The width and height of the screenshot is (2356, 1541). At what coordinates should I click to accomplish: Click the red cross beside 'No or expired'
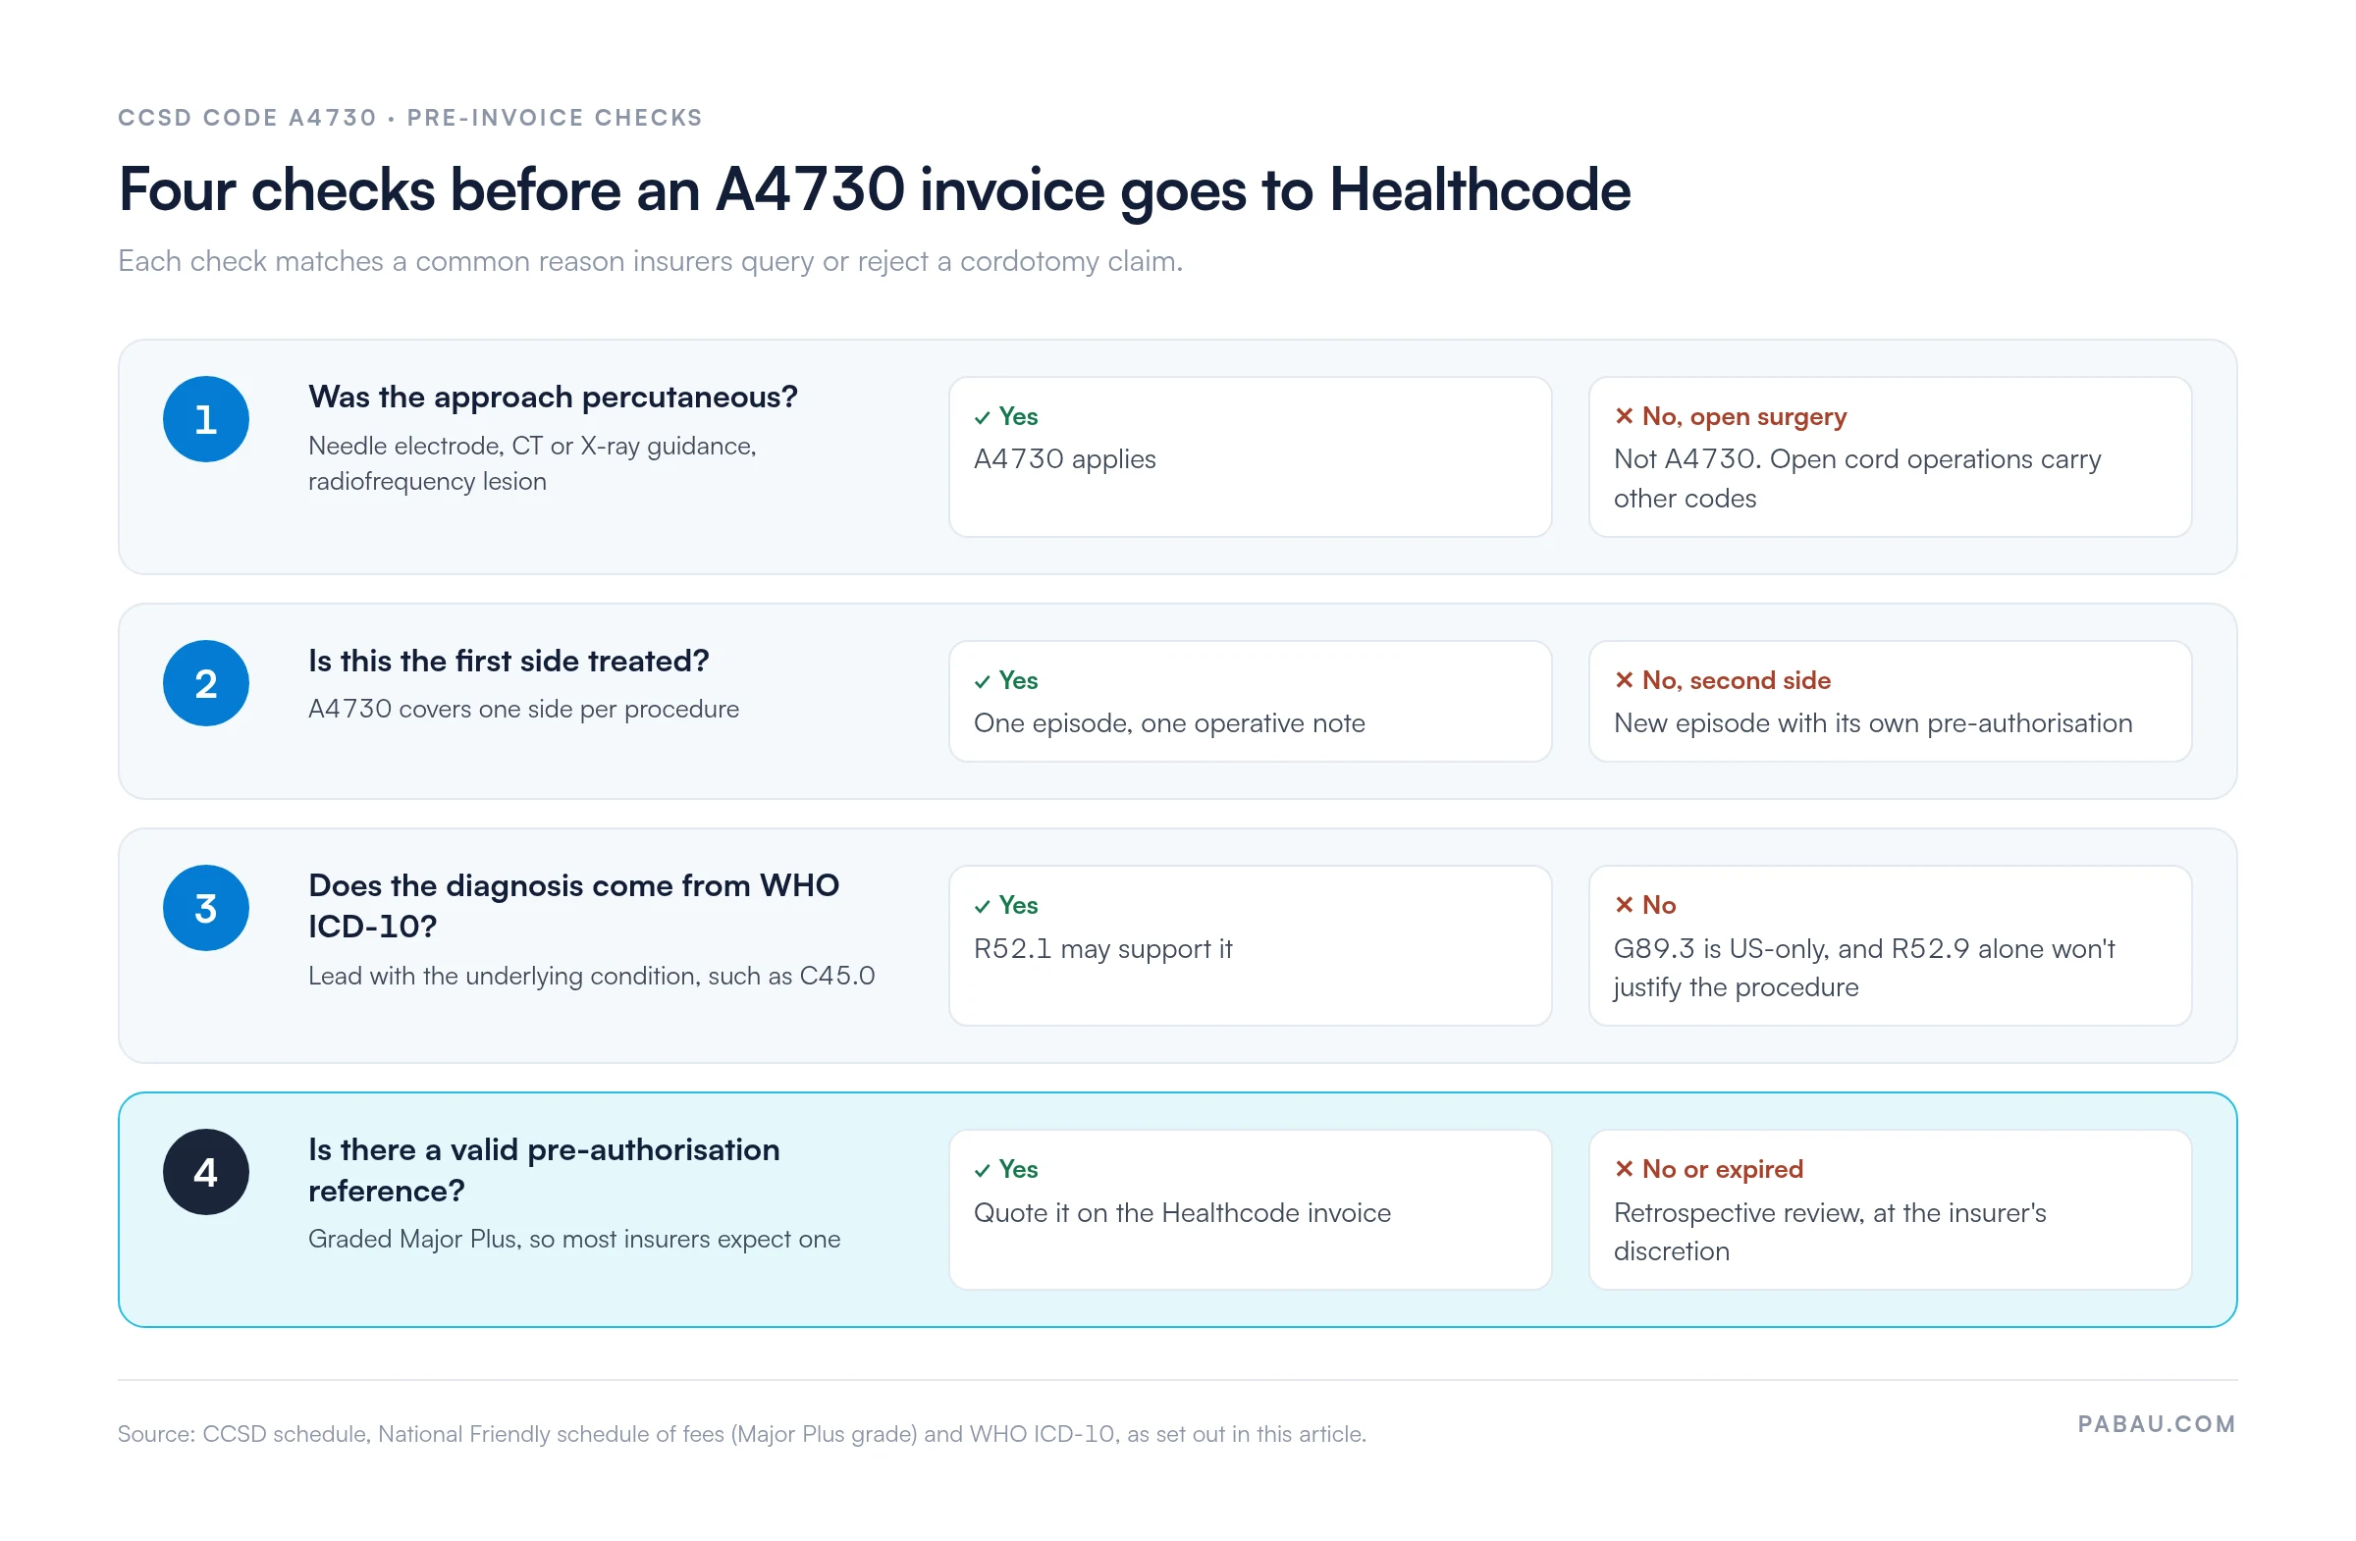1624,1169
